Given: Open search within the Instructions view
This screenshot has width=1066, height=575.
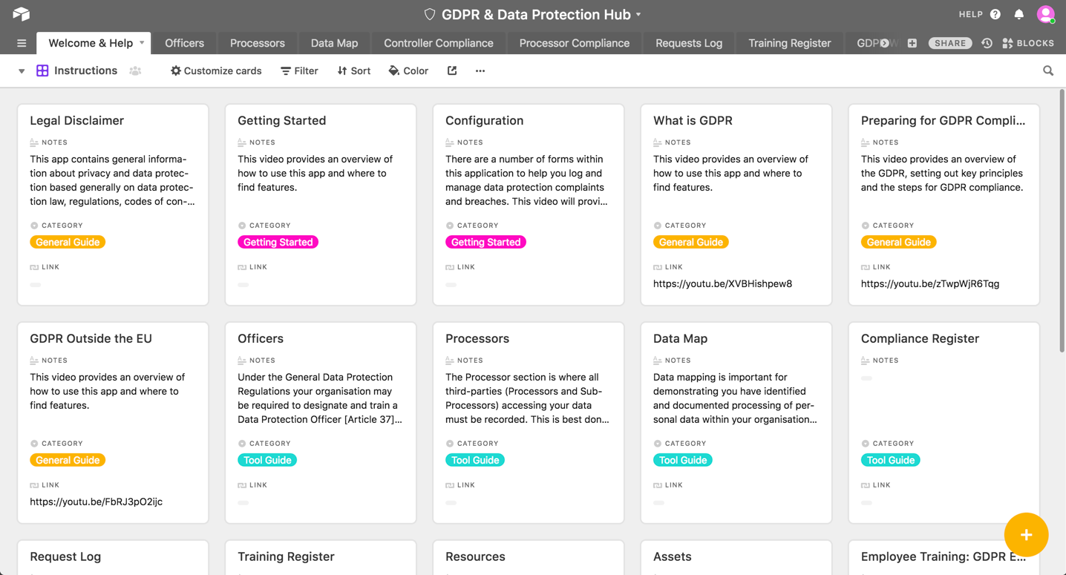Looking at the screenshot, I should click(x=1047, y=70).
